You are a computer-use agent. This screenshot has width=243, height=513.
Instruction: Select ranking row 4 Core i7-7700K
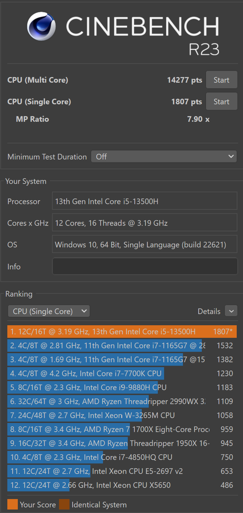122,373
